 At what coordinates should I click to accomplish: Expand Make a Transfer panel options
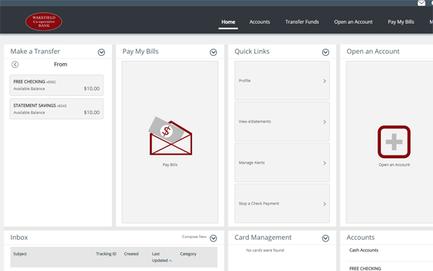pyautogui.click(x=101, y=52)
